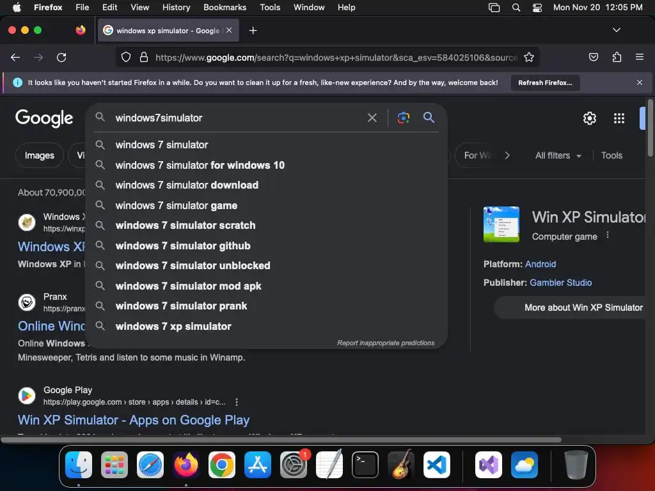Open the search Tools option
Image resolution: width=655 pixels, height=491 pixels.
[612, 155]
